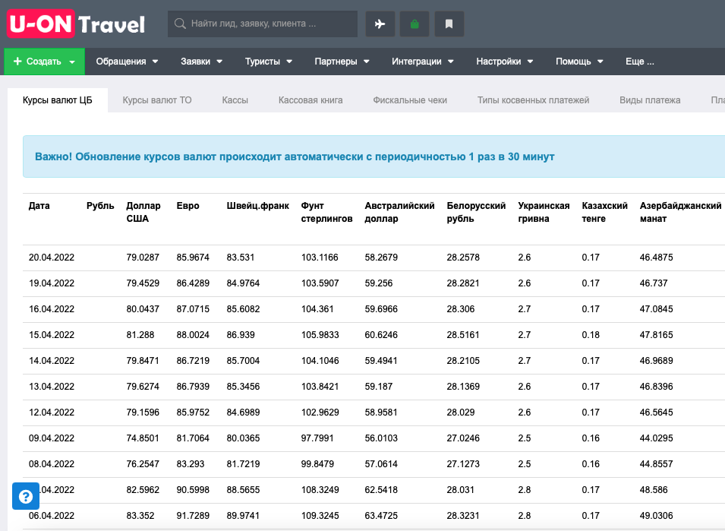Click the blue help question mark icon
The width and height of the screenshot is (725, 531).
(x=25, y=497)
